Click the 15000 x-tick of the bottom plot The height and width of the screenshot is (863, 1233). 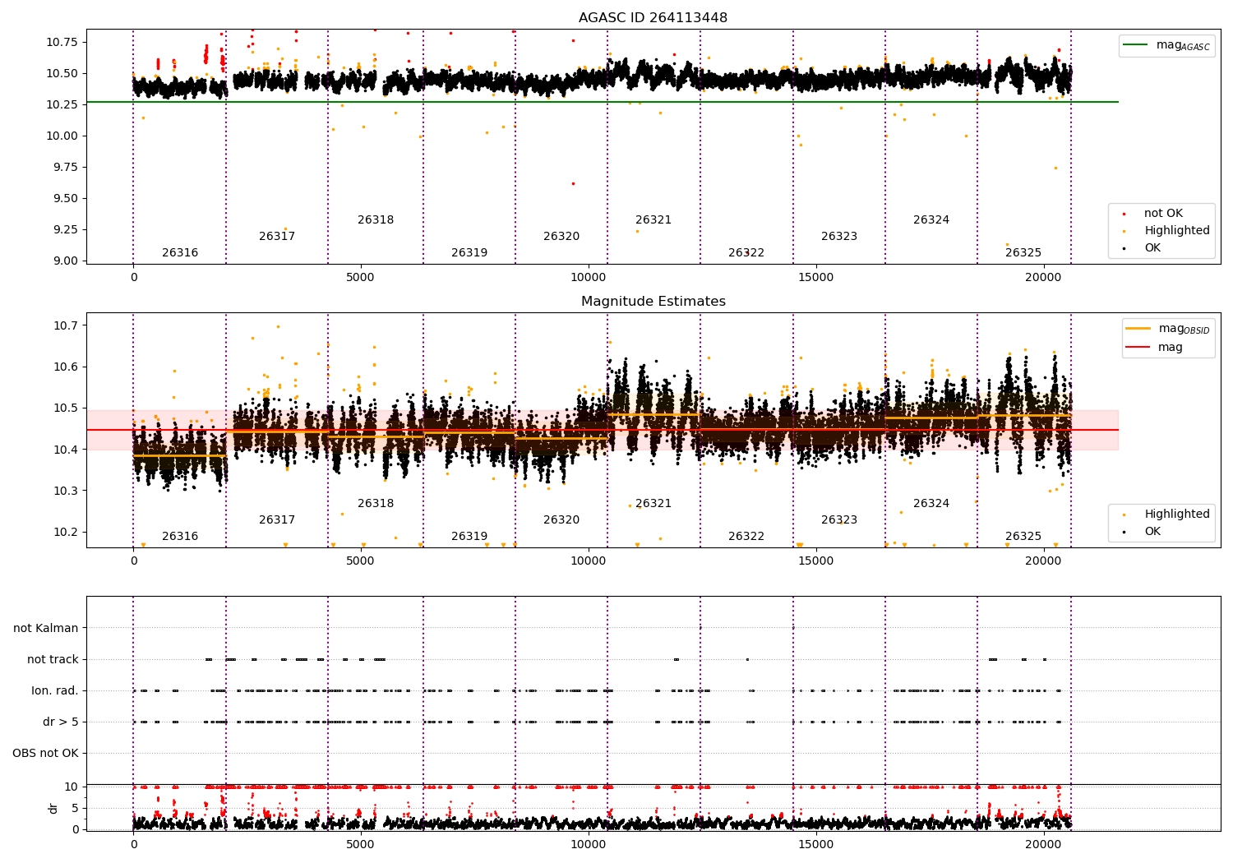pos(816,844)
